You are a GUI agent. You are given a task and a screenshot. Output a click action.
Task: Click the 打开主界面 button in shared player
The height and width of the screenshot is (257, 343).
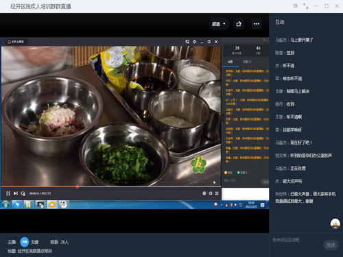click(16, 42)
